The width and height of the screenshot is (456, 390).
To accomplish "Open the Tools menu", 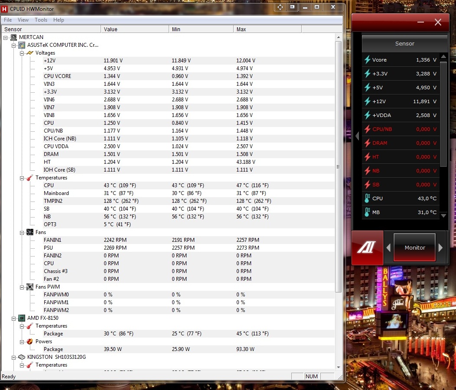I will coord(41,20).
